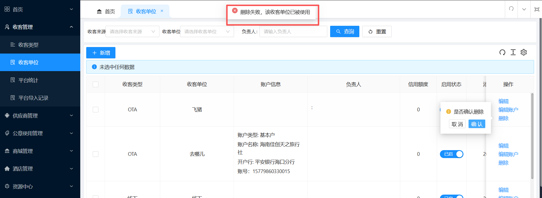The height and width of the screenshot is (198, 542).
Task: Open the 收客单位 filter dropdown
Action: pos(207,31)
